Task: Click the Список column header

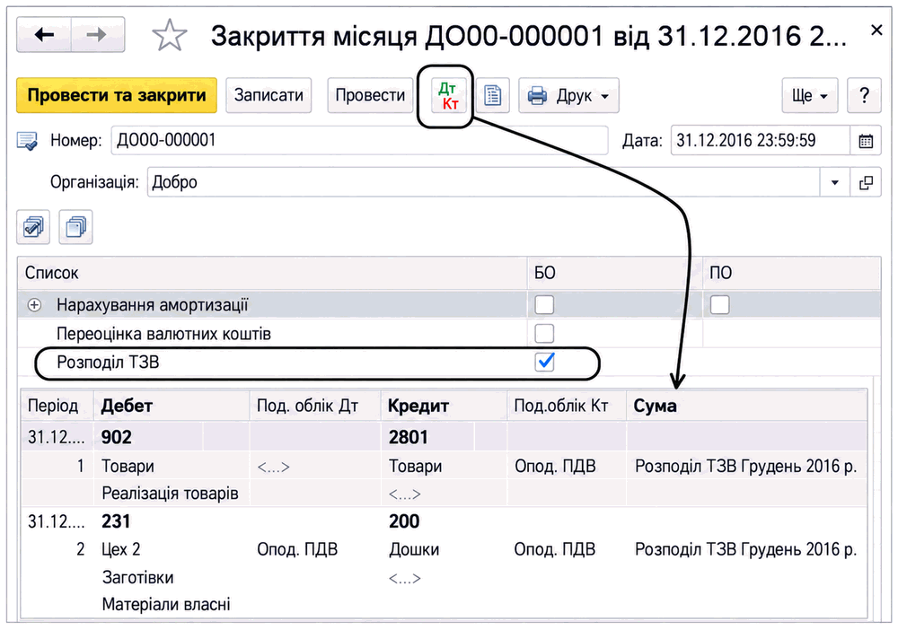Action: (272, 273)
